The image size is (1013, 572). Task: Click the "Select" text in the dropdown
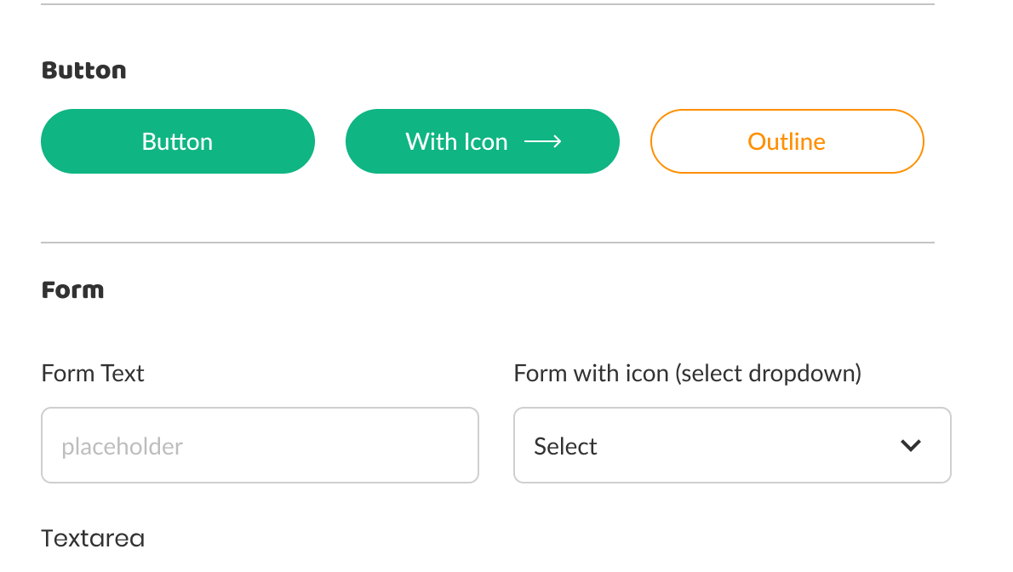[565, 446]
